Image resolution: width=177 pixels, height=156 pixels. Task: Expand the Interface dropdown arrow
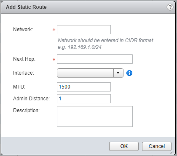118,73
